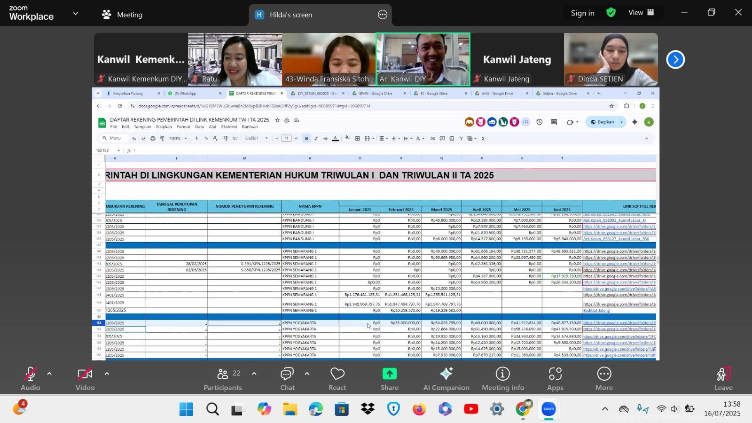Open the View layout menu

pos(642,13)
